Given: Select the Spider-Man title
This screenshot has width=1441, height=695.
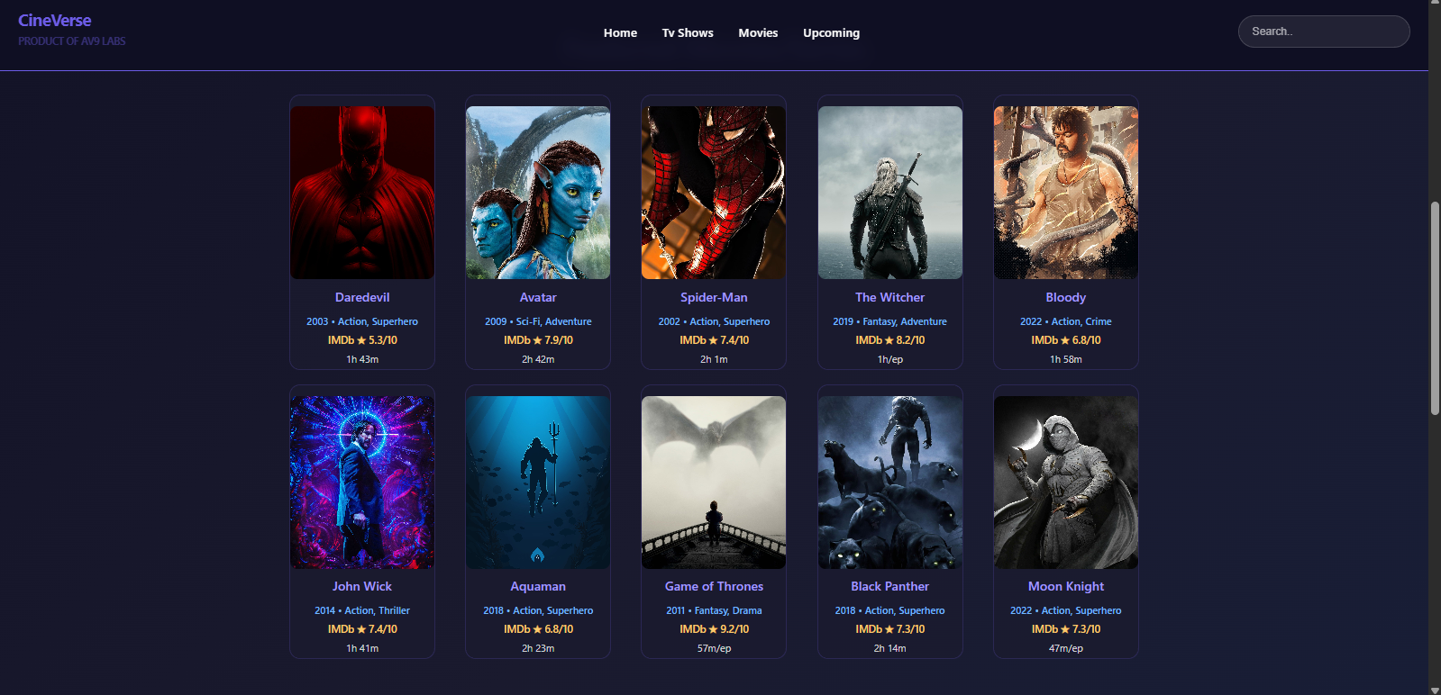Looking at the screenshot, I should tap(714, 297).
